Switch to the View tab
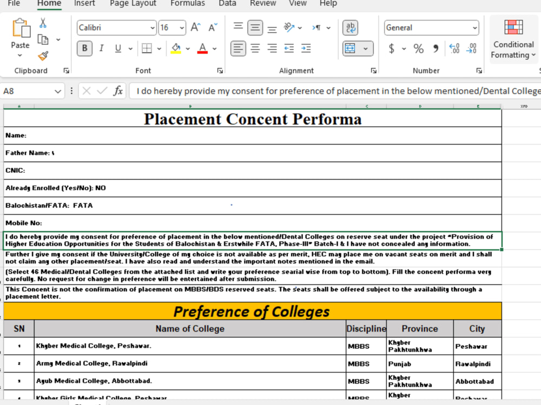This screenshot has height=405, width=541. tap(298, 3)
